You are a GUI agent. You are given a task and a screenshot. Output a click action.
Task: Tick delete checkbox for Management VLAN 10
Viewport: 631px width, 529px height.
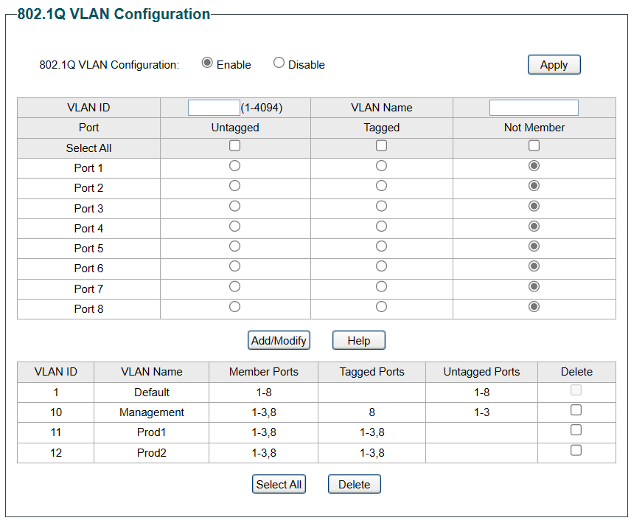(x=576, y=410)
